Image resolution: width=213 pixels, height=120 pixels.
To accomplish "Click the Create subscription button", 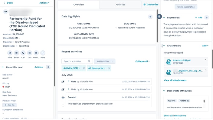I will (186, 7).
